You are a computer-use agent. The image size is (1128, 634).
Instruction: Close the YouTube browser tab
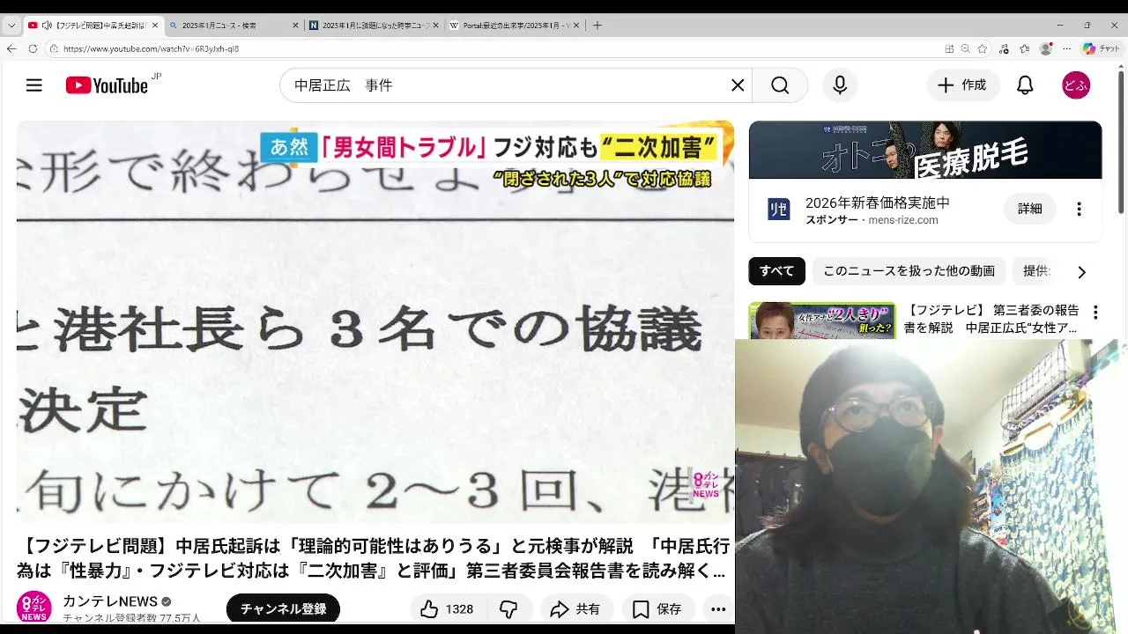click(153, 26)
